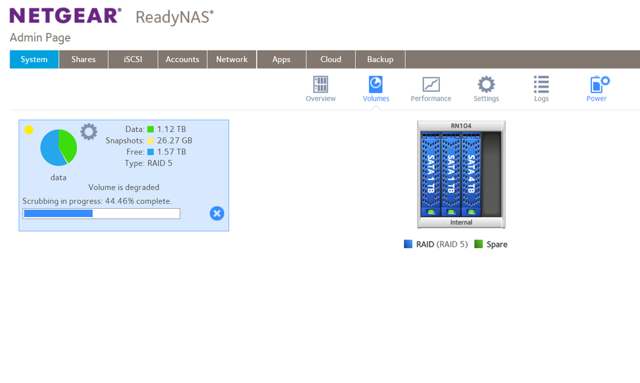This screenshot has height=383, width=640.
Task: Switch to the Network tab
Action: coord(232,60)
